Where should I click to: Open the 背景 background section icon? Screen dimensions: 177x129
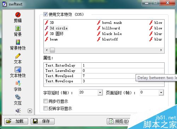pyautogui.click(x=18, y=28)
